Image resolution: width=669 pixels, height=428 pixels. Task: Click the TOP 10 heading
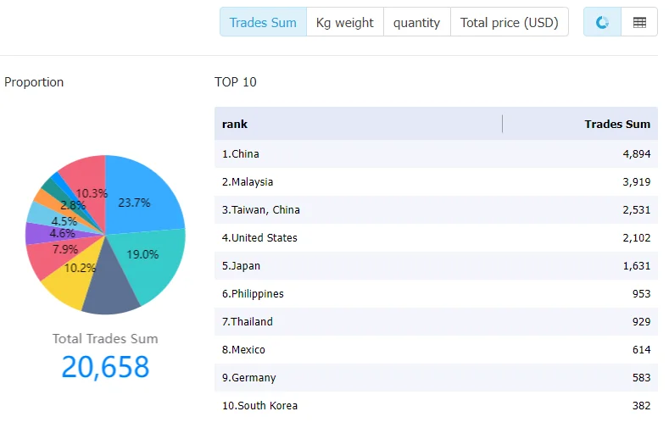236,82
